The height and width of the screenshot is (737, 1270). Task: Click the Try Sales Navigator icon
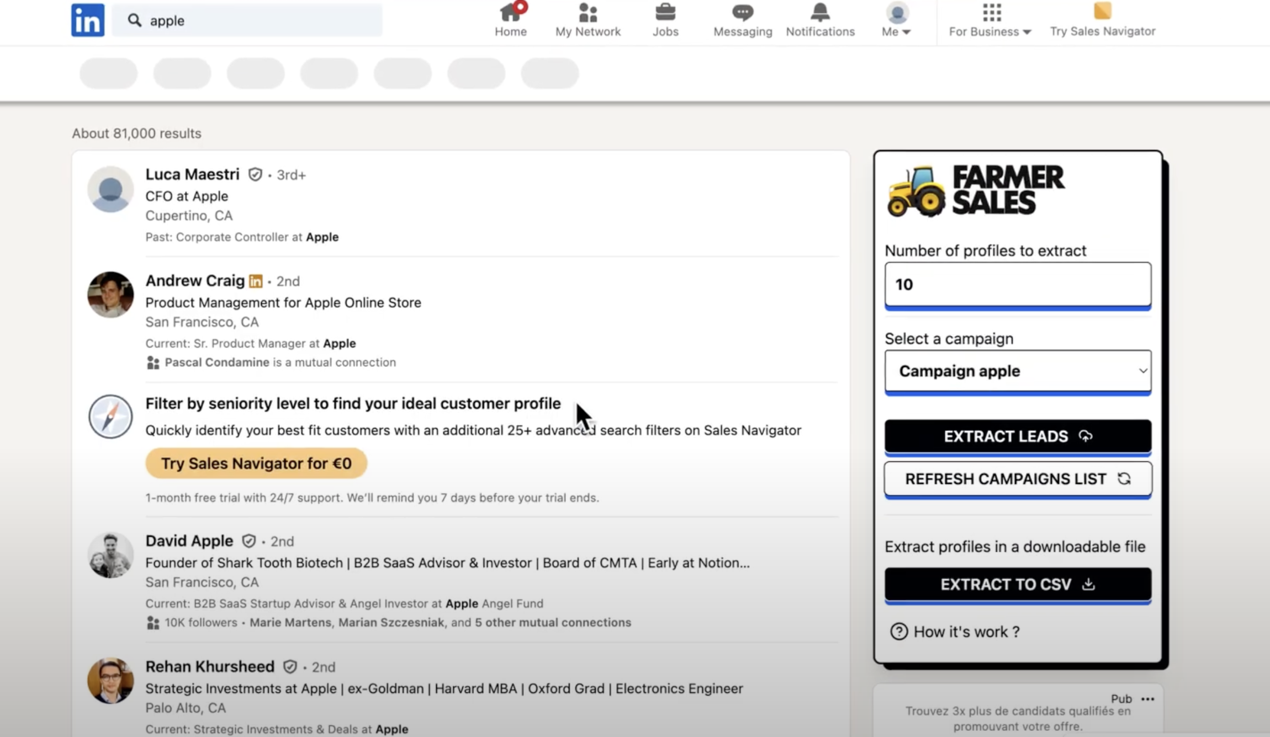(1103, 11)
